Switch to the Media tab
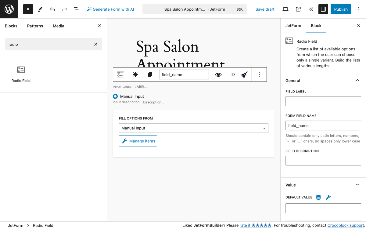The image size is (366, 229). [x=59, y=26]
